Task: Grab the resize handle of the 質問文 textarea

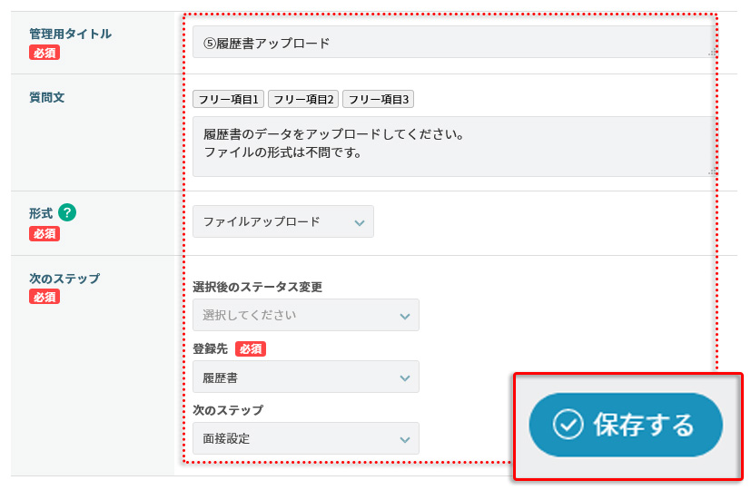Action: tap(713, 171)
